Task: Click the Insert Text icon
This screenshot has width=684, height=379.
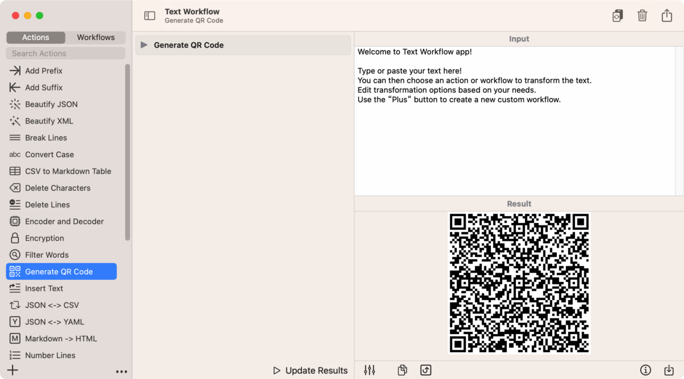Action: 15,289
